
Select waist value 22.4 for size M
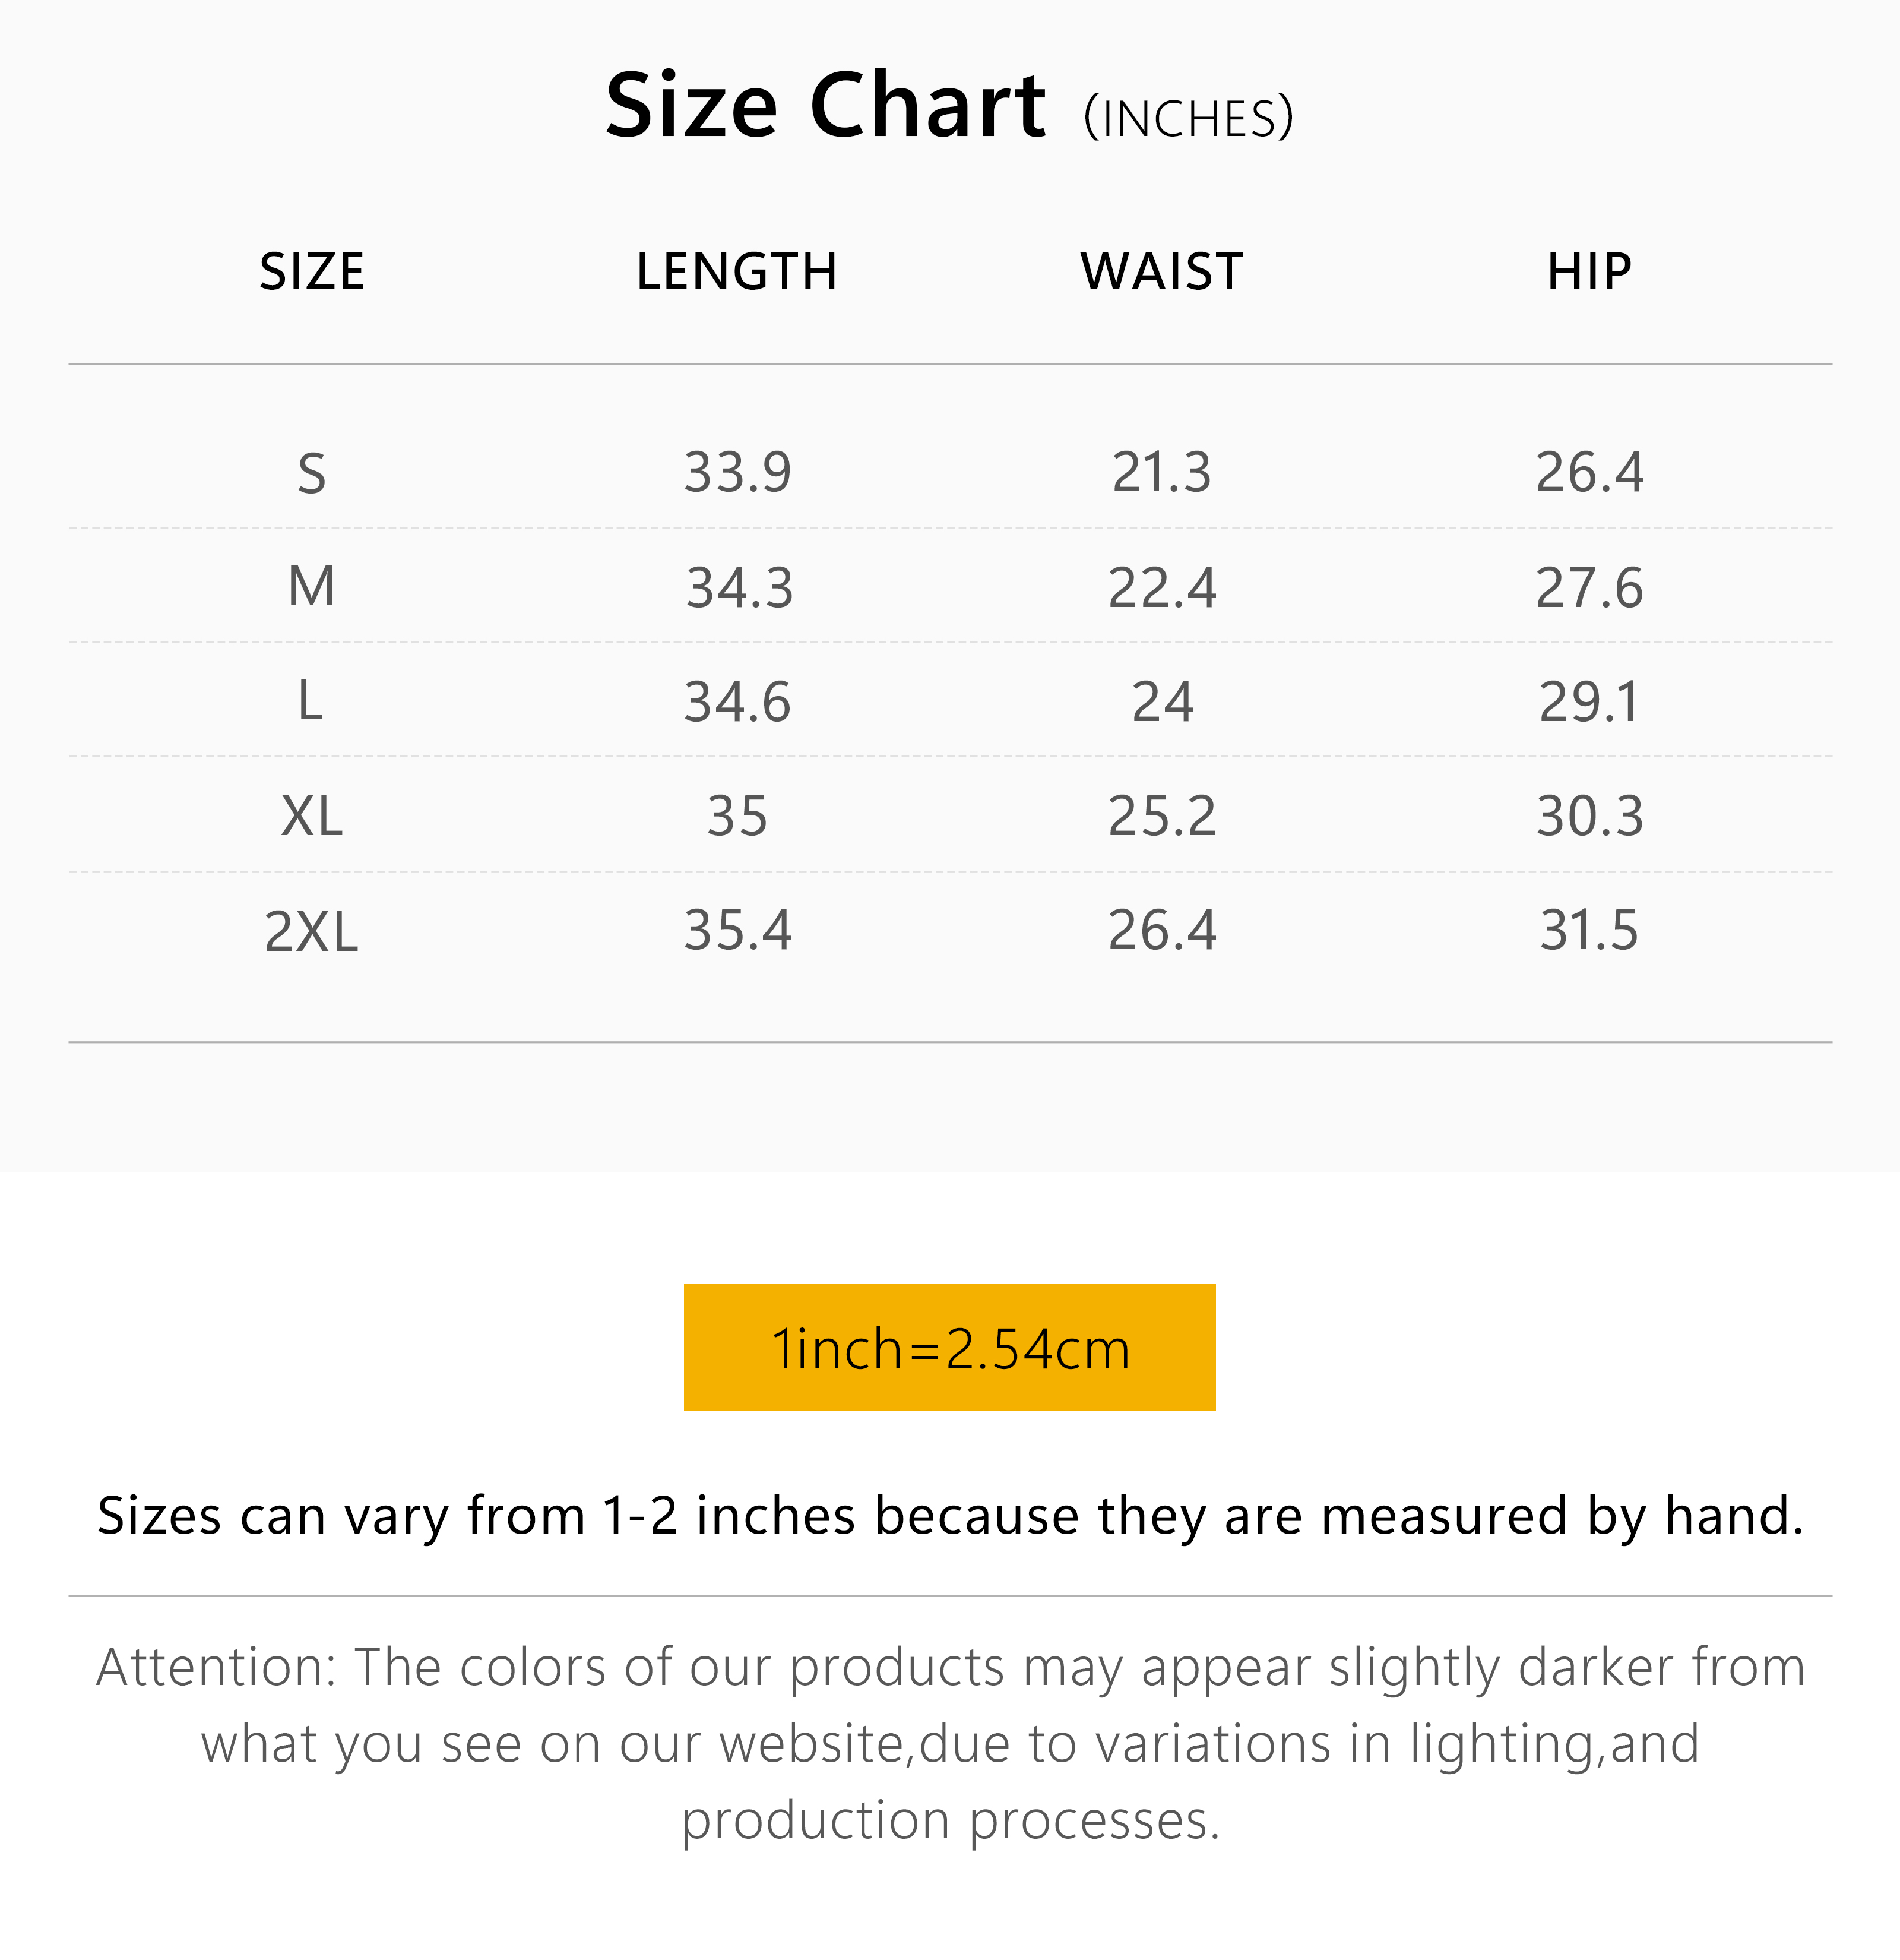[1163, 588]
